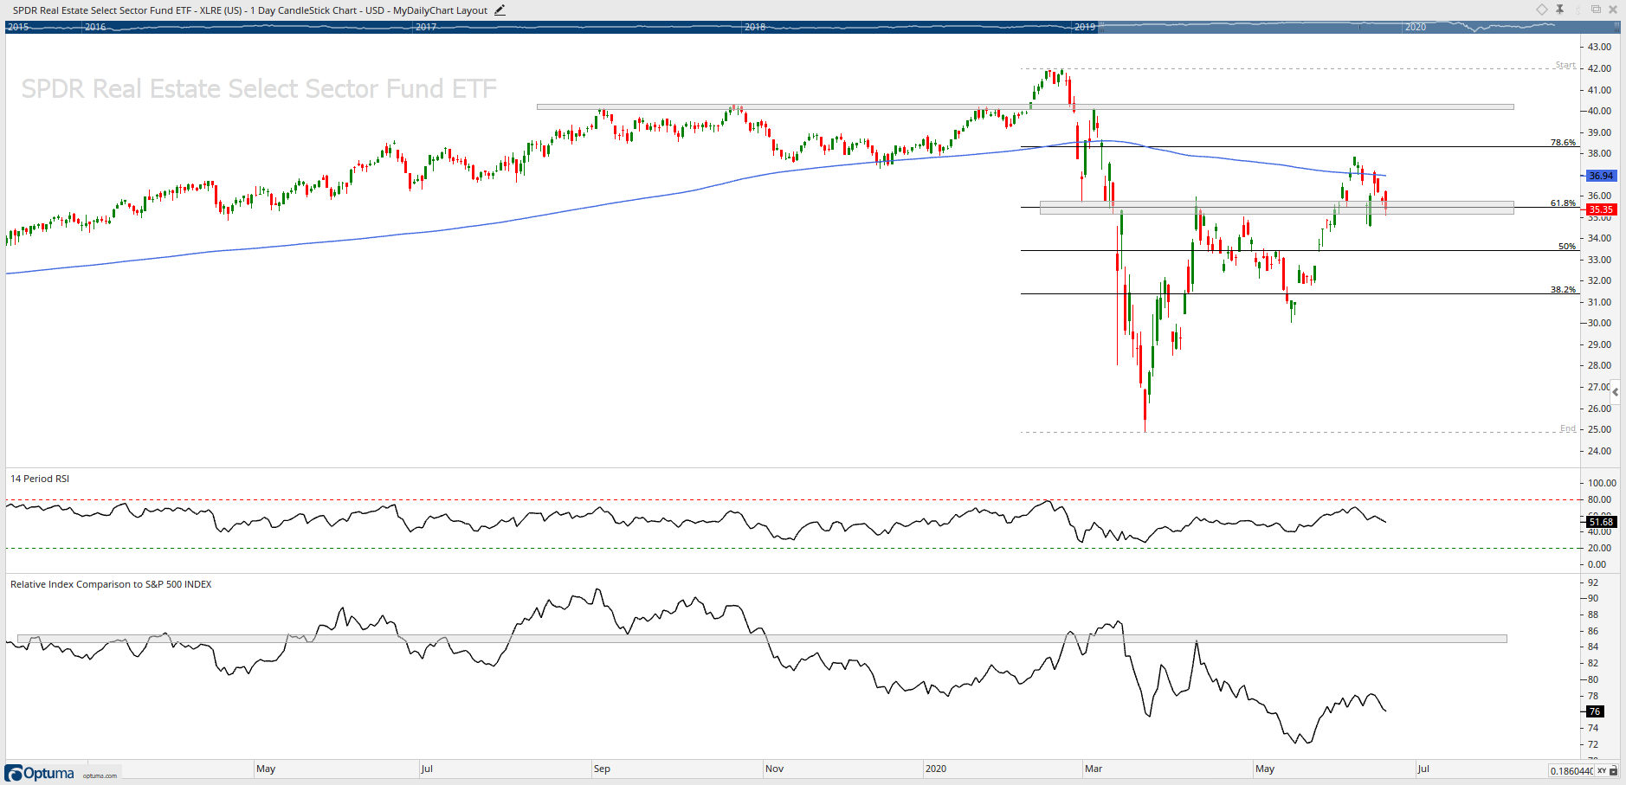1626x785 pixels.
Task: Select 2017 on the timeline overview bar
Action: (x=426, y=27)
